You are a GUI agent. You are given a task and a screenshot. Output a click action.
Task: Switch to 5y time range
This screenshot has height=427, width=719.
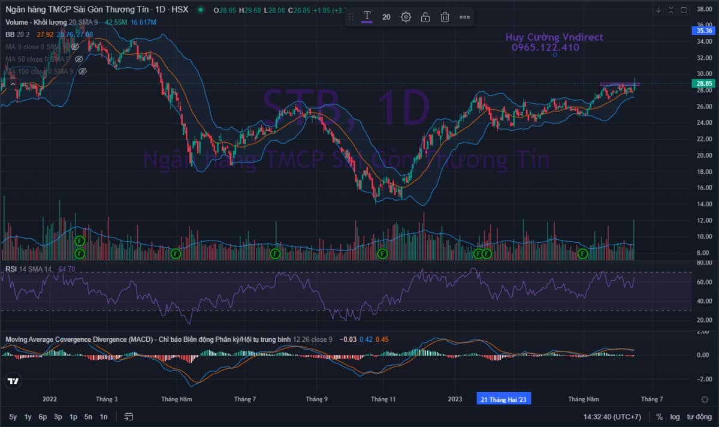(x=13, y=417)
